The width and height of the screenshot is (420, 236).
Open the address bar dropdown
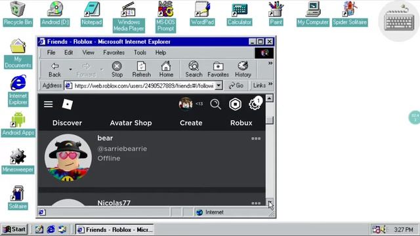pyautogui.click(x=219, y=86)
